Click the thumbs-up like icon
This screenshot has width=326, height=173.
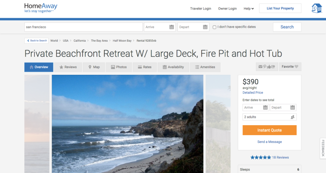coord(269,67)
